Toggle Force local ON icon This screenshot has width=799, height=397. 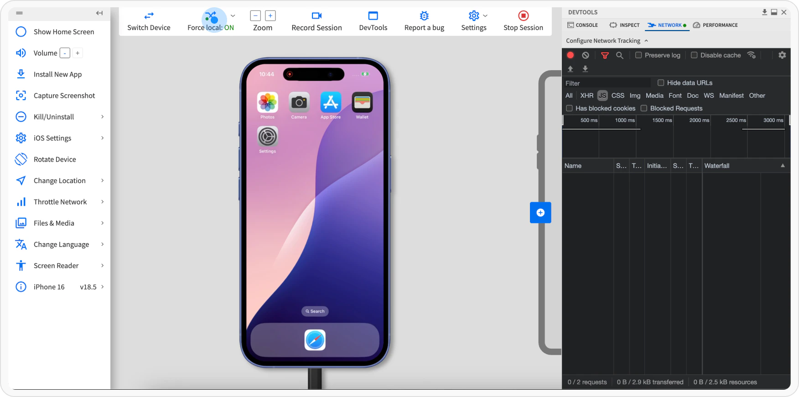click(211, 17)
